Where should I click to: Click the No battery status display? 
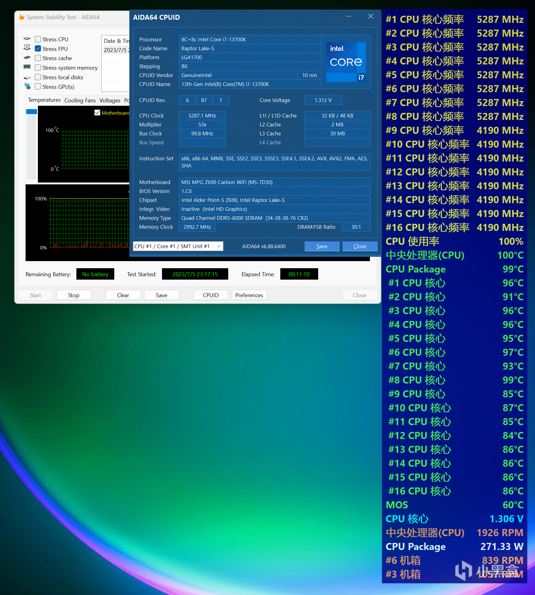tap(95, 274)
